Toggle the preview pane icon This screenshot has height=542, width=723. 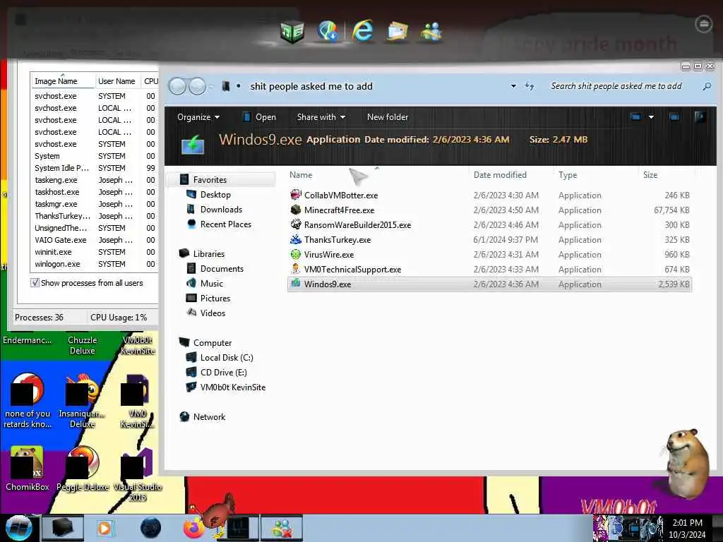tap(674, 117)
